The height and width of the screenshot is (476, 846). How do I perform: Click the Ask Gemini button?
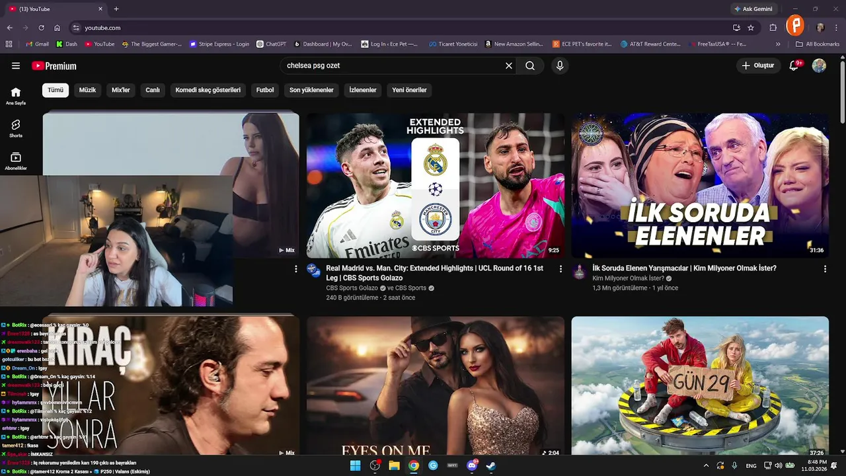coord(753,9)
